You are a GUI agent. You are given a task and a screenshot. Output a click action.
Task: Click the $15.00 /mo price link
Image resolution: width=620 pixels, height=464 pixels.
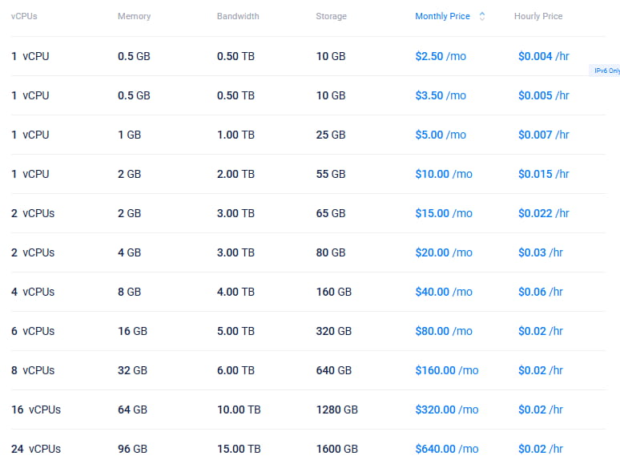tap(444, 213)
